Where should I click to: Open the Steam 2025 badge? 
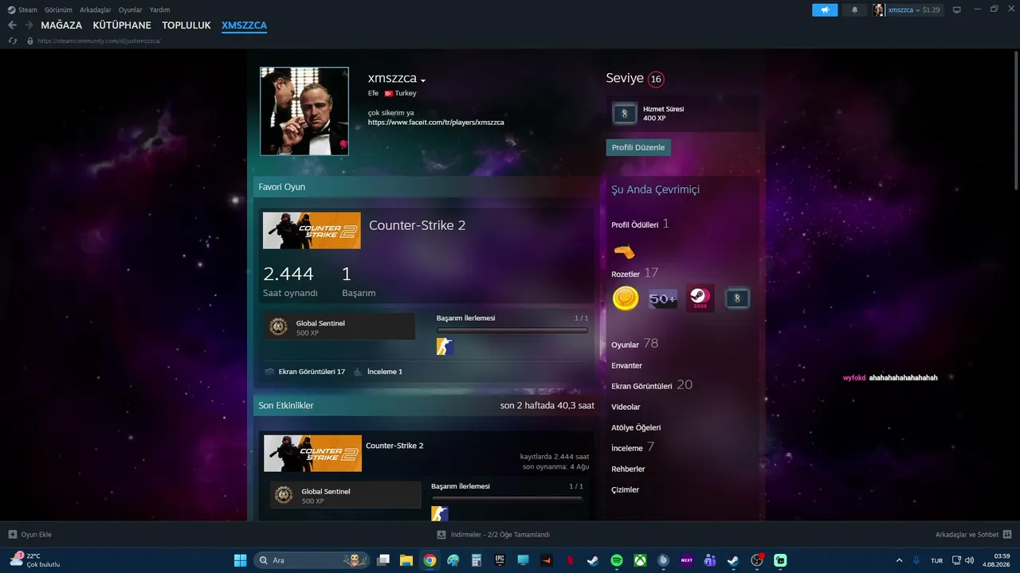coord(700,298)
